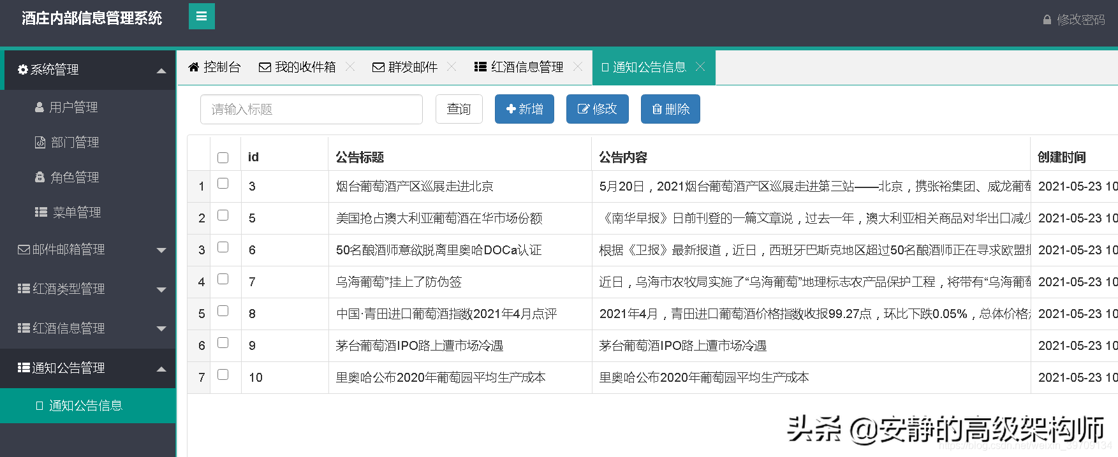The image size is (1118, 457).
Task: Click the 修改密码 link
Action: [x=1080, y=20]
